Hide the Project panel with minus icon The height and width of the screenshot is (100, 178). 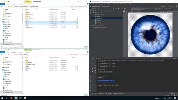click(x=121, y=9)
